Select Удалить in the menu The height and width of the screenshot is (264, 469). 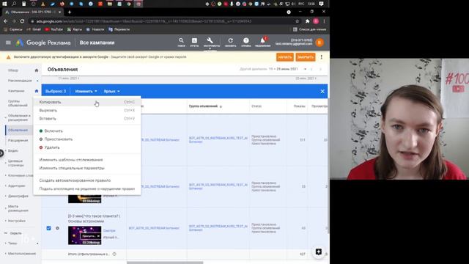click(x=86, y=147)
